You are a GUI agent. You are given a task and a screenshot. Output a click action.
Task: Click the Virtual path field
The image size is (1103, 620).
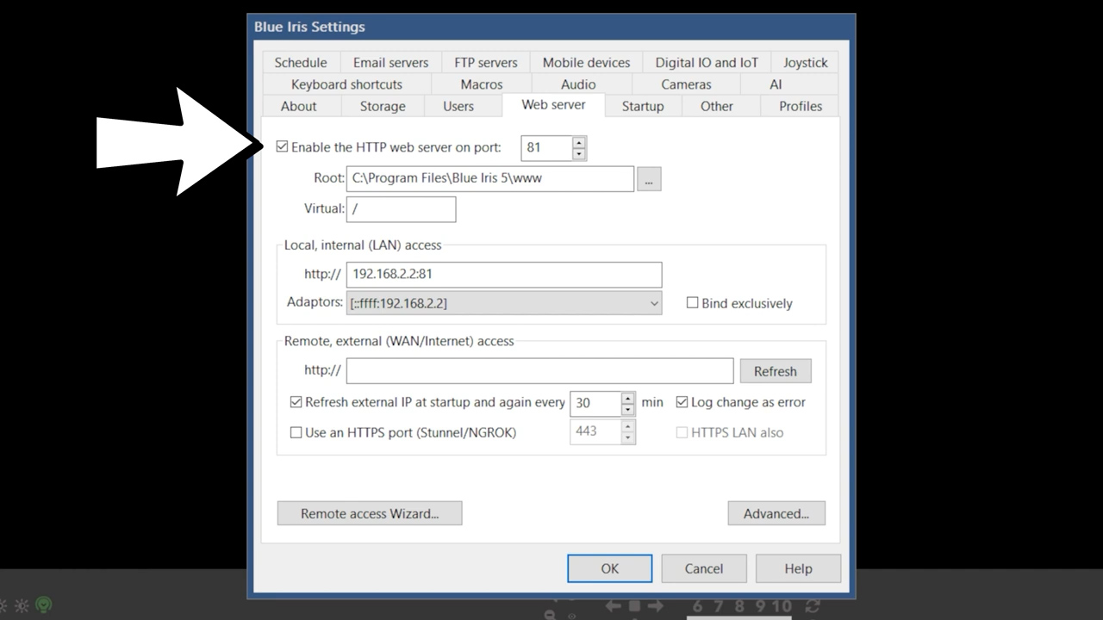click(401, 209)
